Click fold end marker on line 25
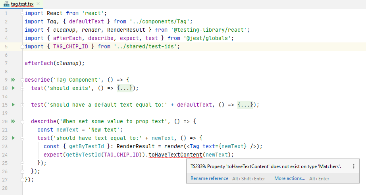 22,163
